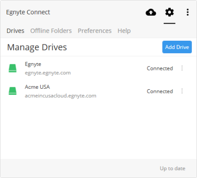Viewport: 197px width, 178px height.
Task: Go to the Help tab
Action: (124, 31)
